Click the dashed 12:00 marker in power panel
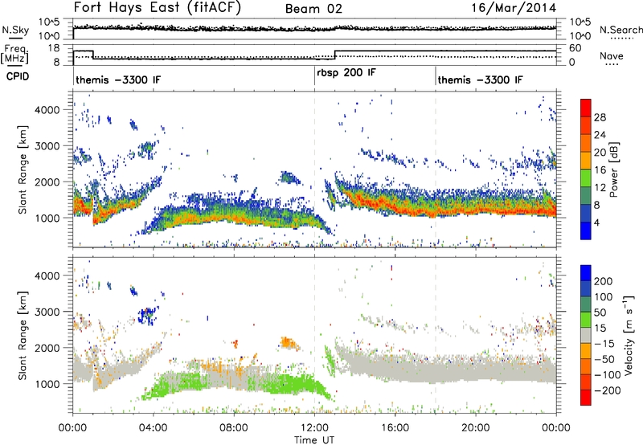The width and height of the screenshot is (643, 445). 314,169
